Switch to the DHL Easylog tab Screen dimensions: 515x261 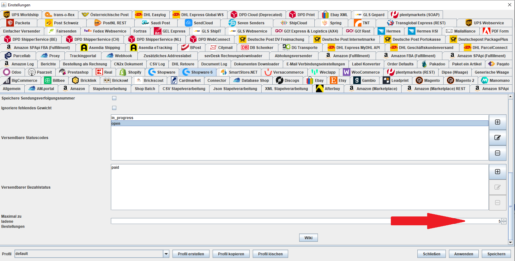150,15
